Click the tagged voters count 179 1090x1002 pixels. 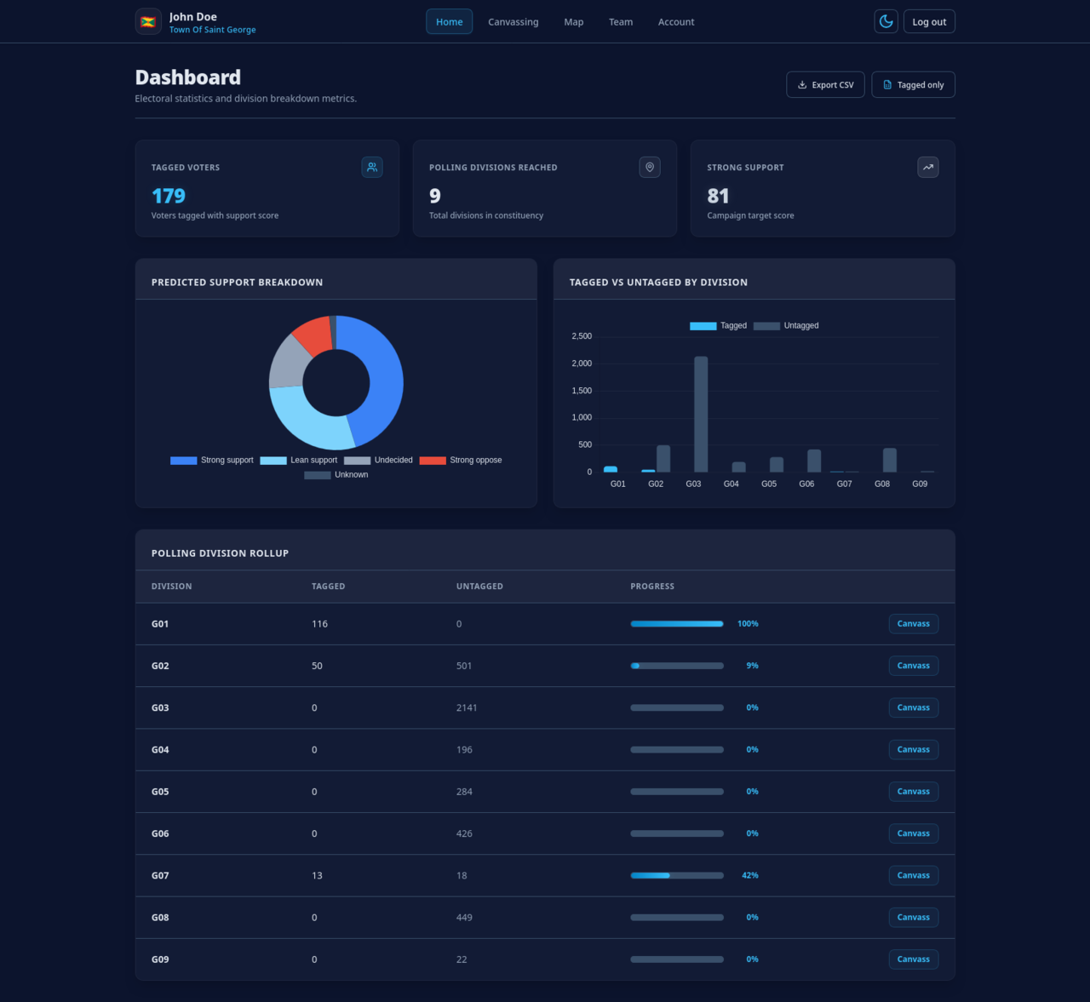169,196
